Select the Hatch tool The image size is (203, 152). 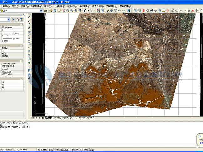[x=29, y=70]
